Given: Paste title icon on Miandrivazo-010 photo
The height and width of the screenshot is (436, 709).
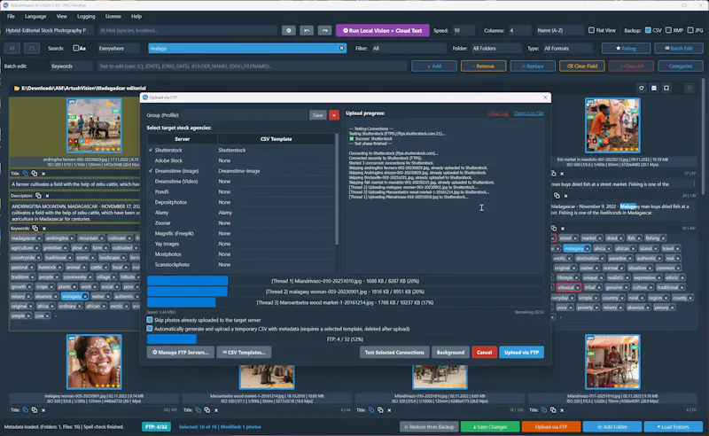Looking at the screenshot, I should (380, 409).
